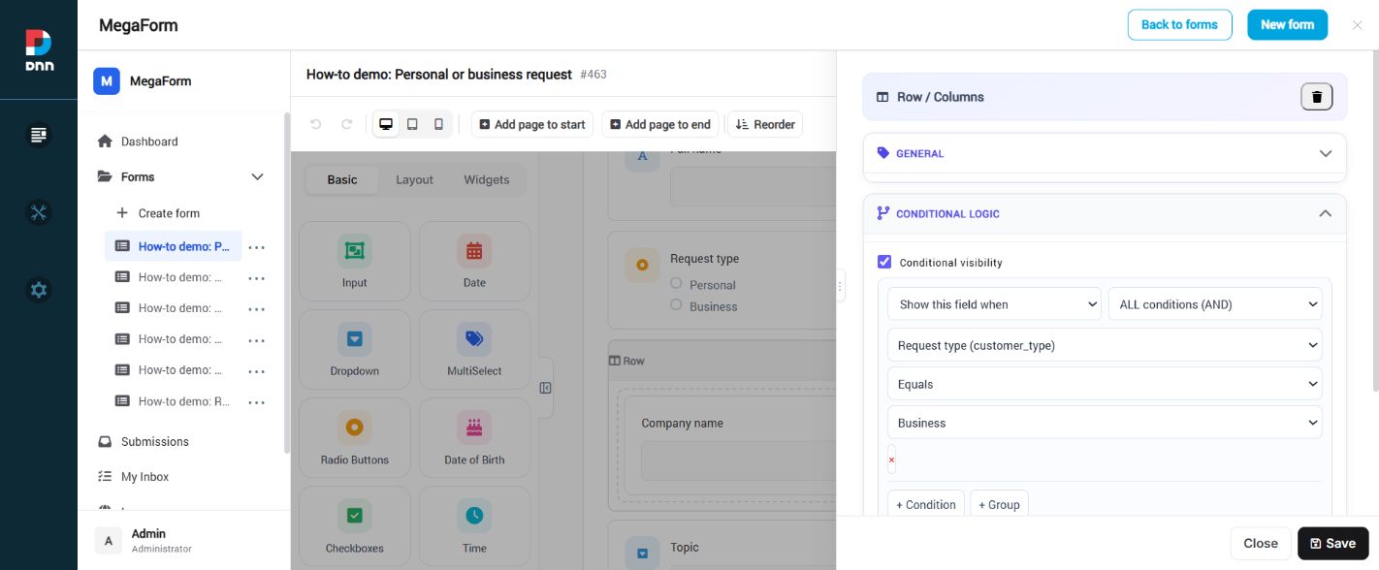Screen dimensions: 1379x570
Task: Switch to the Layout tab
Action: [414, 179]
